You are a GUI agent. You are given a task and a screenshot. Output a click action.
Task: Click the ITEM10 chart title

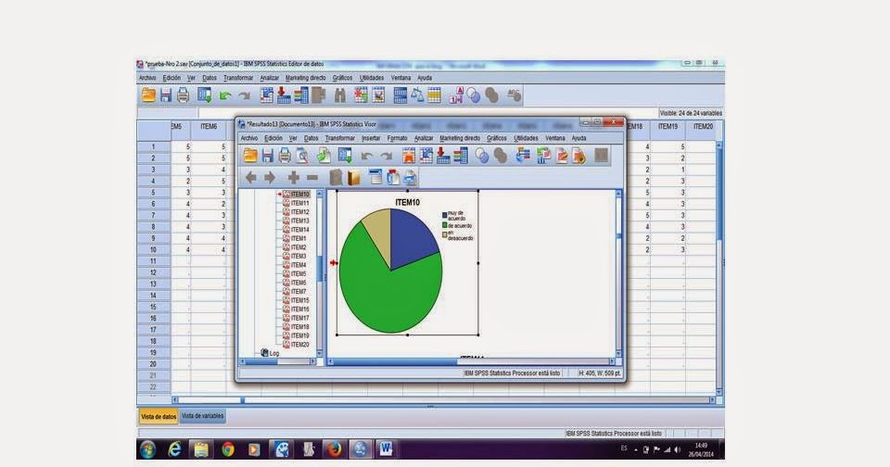point(407,202)
